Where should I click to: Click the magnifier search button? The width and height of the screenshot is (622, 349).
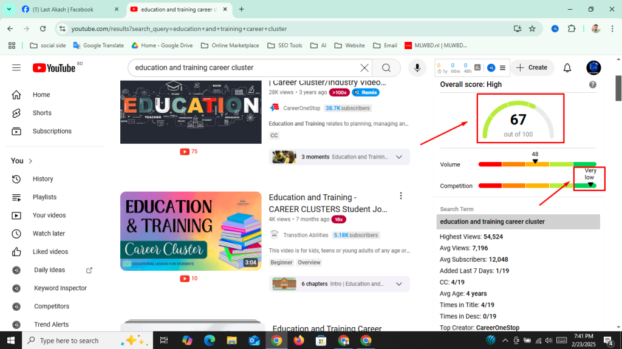point(386,68)
